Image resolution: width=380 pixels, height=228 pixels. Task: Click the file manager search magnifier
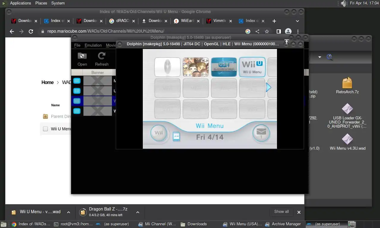coord(330,57)
